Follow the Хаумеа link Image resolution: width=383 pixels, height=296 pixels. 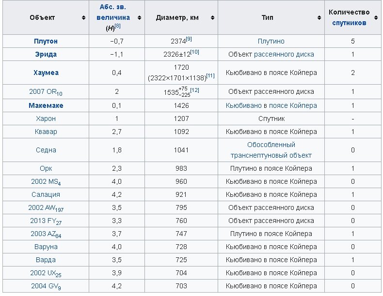(x=46, y=73)
